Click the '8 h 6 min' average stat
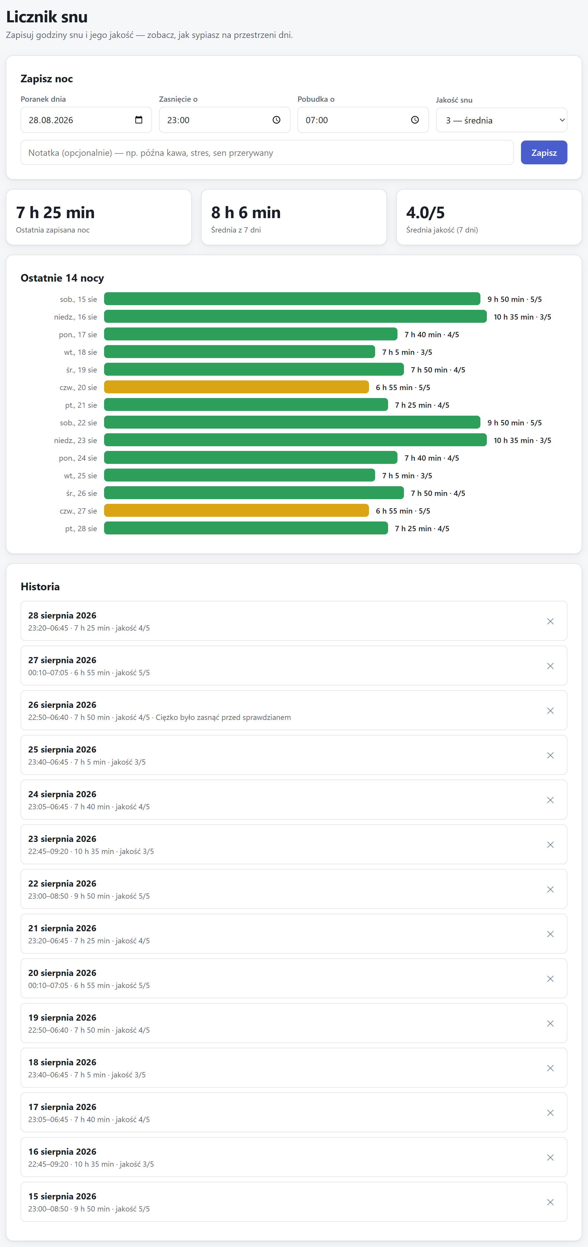 click(246, 213)
